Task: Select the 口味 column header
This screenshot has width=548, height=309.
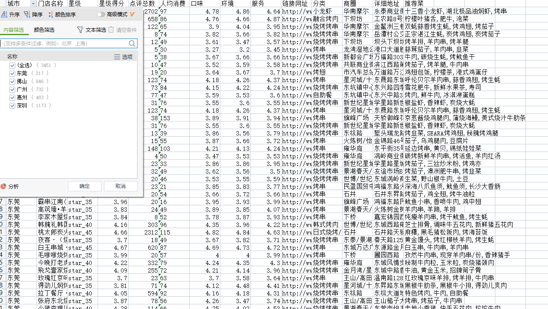Action: coord(205,4)
